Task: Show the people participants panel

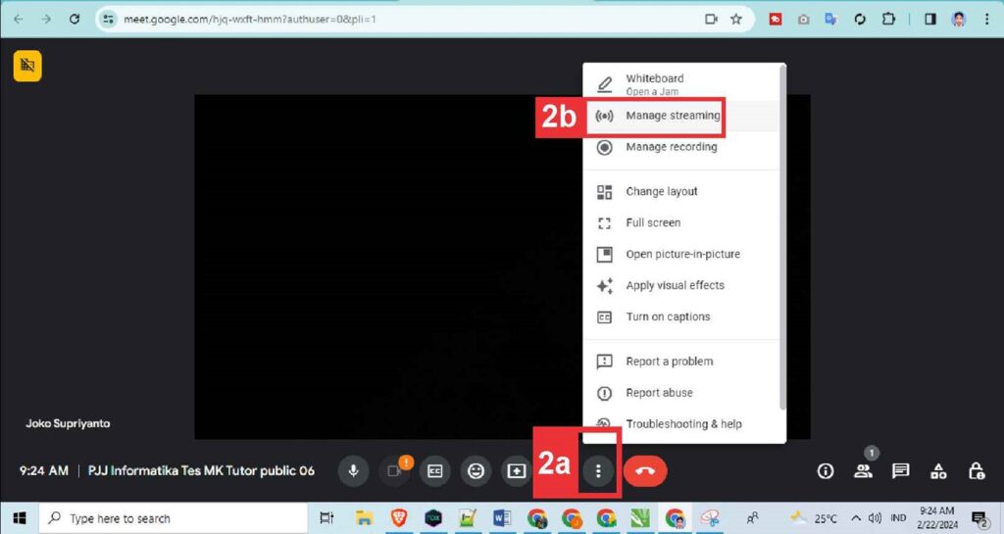Action: tap(863, 471)
